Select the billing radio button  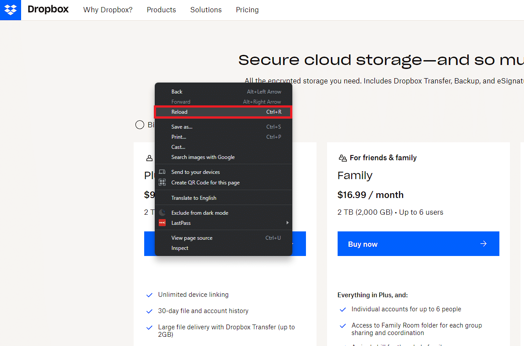pos(140,125)
